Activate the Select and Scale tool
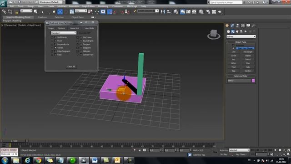The height and width of the screenshot is (164, 291). tap(72, 12)
